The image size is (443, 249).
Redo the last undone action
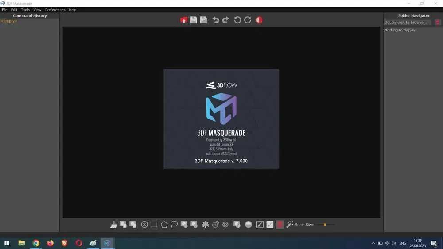pyautogui.click(x=225, y=20)
